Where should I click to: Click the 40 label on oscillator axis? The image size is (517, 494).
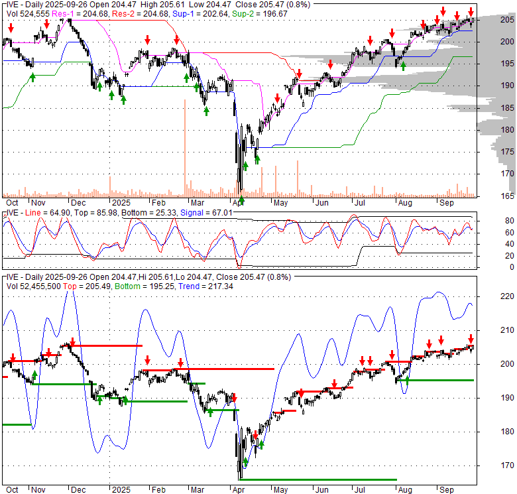coord(510,244)
